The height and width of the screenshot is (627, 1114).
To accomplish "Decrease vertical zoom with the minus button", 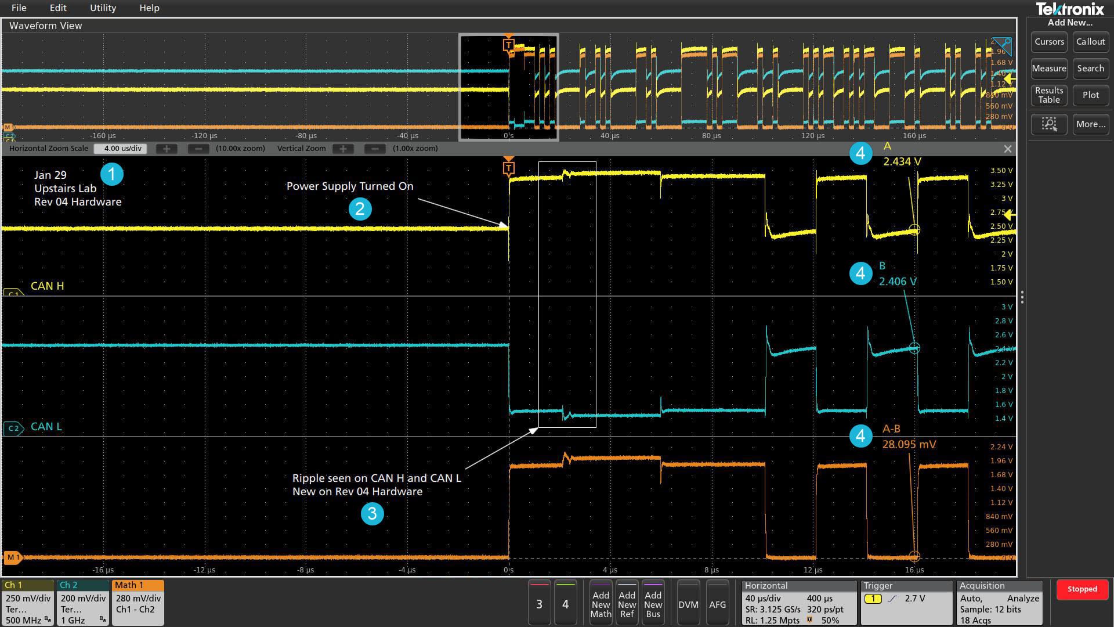I will tap(375, 149).
